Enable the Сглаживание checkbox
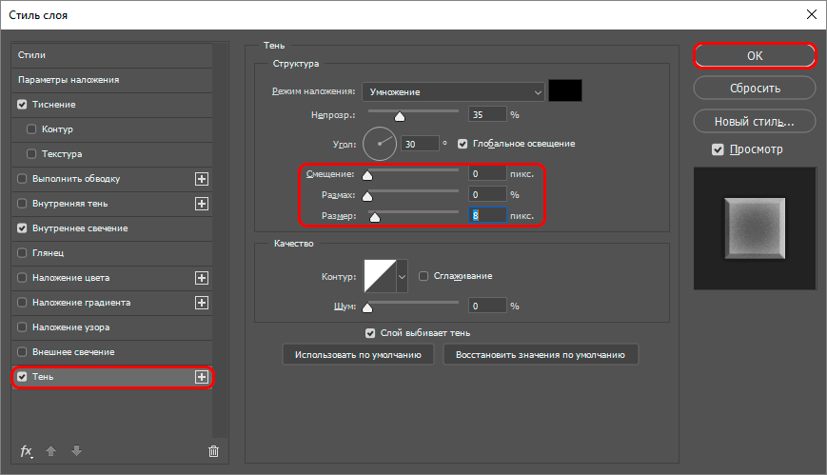The image size is (827, 475). coord(423,276)
